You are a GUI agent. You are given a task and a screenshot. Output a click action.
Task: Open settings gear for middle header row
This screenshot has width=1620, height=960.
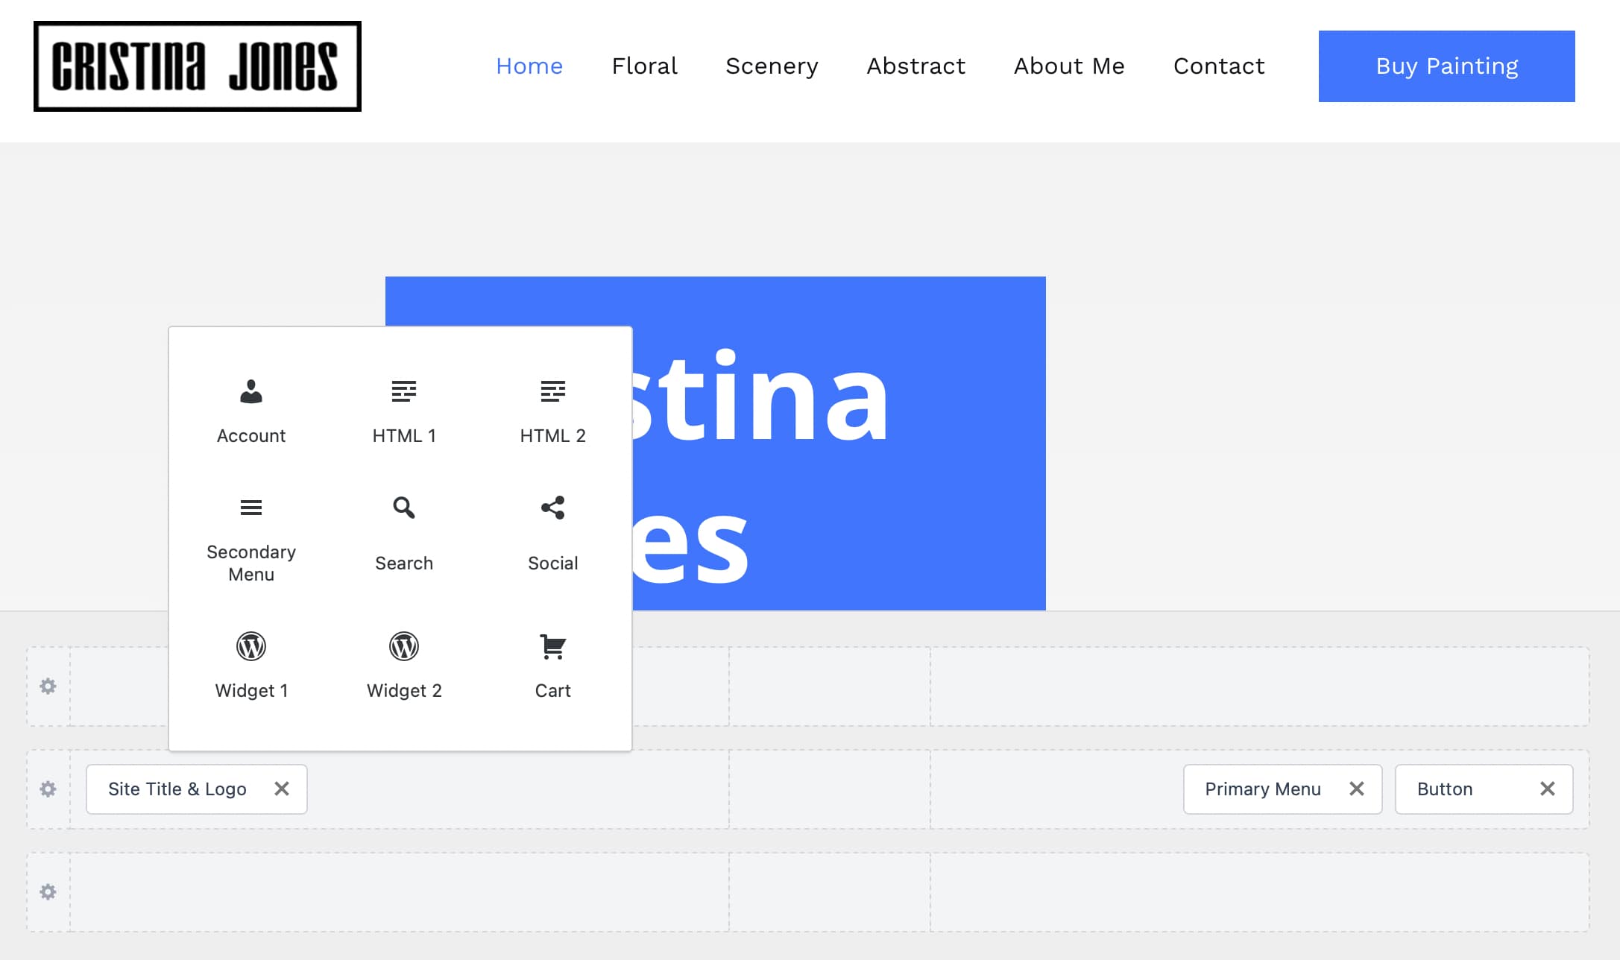coord(48,789)
